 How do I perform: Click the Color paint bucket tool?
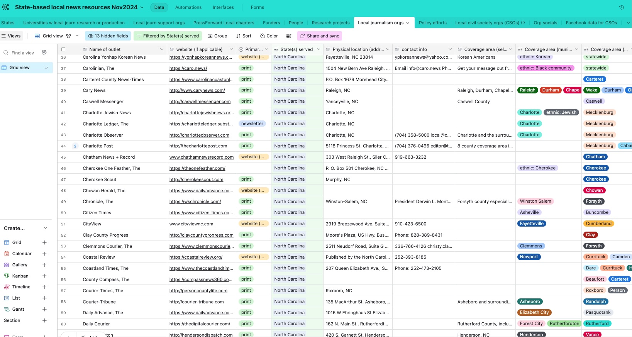[269, 36]
